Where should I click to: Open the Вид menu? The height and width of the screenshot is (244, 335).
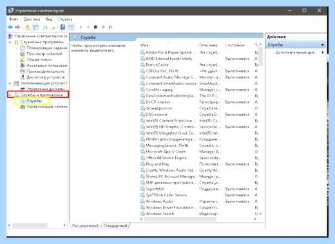pos(49,19)
